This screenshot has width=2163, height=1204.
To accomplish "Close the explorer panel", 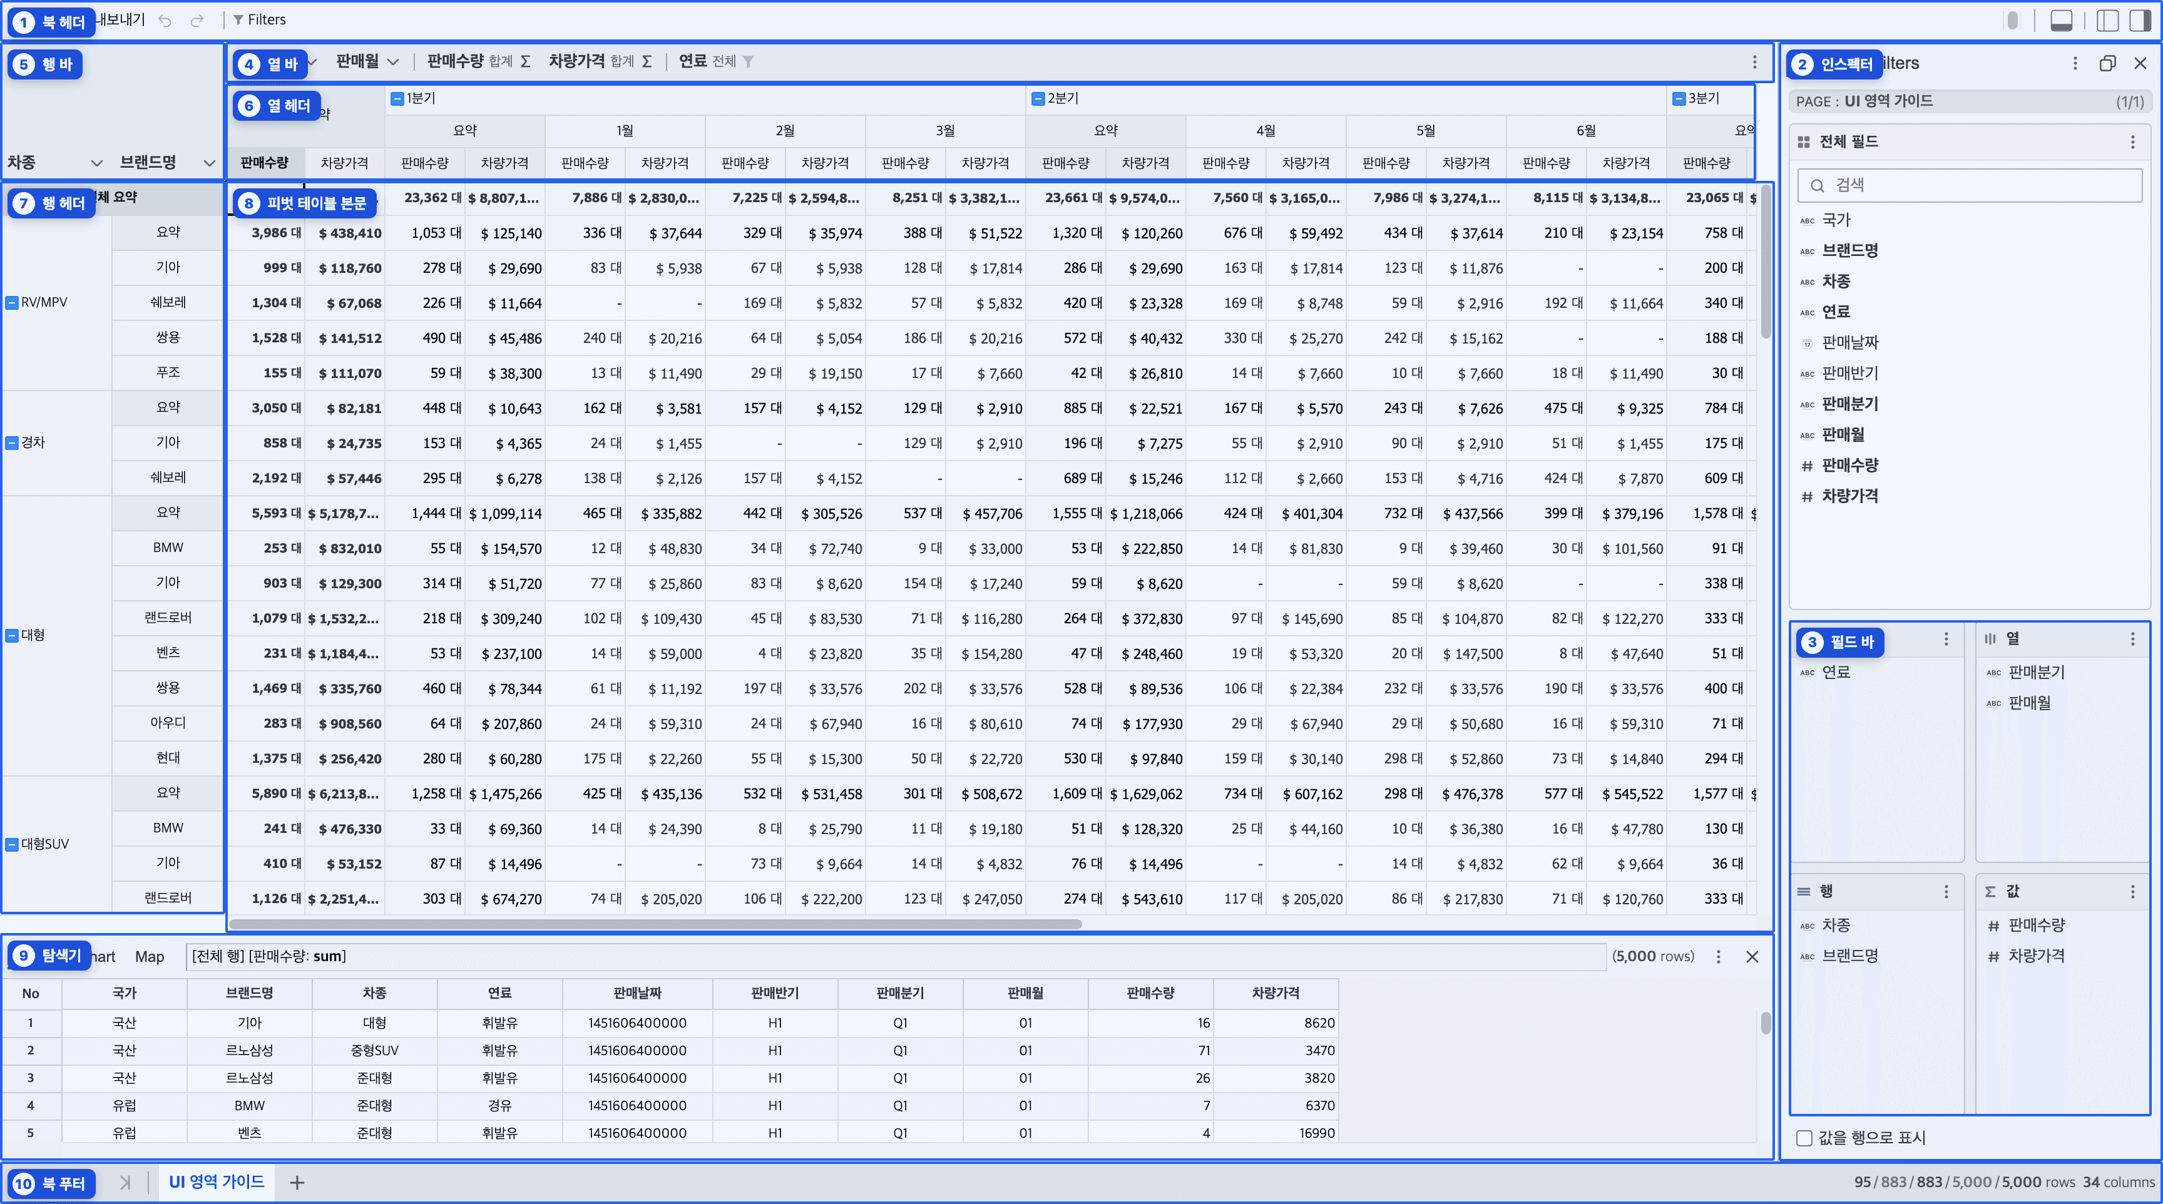I will (x=1752, y=957).
